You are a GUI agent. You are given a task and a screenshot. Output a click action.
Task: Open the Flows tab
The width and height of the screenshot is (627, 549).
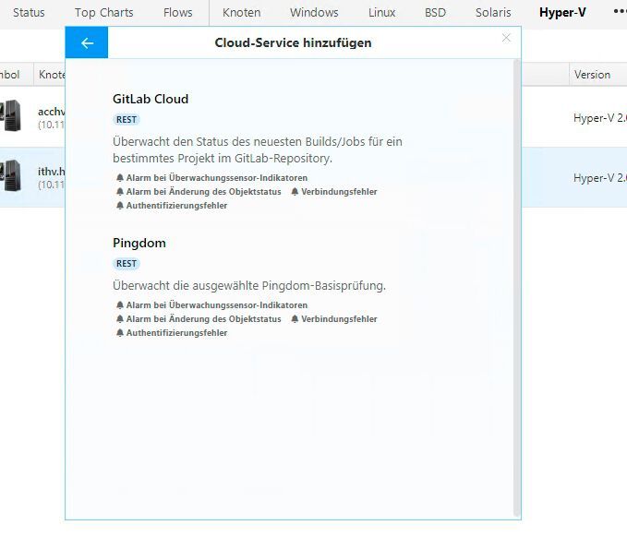tap(177, 12)
